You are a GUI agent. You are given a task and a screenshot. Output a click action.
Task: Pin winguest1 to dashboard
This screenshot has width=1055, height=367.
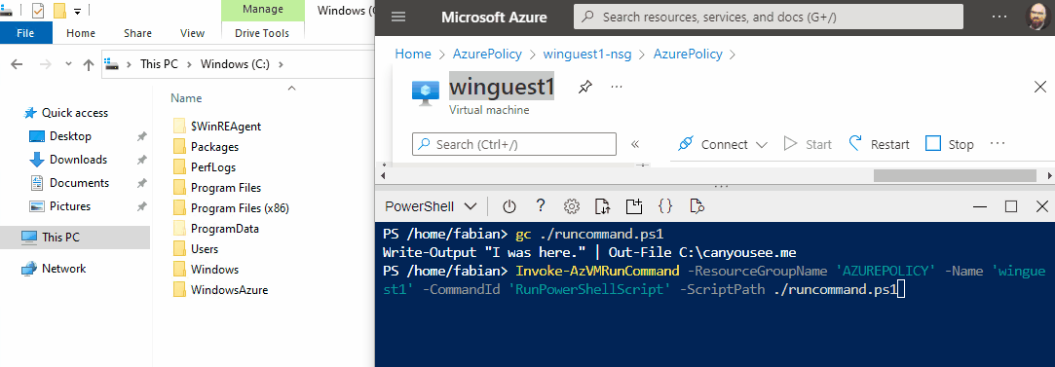(x=585, y=87)
